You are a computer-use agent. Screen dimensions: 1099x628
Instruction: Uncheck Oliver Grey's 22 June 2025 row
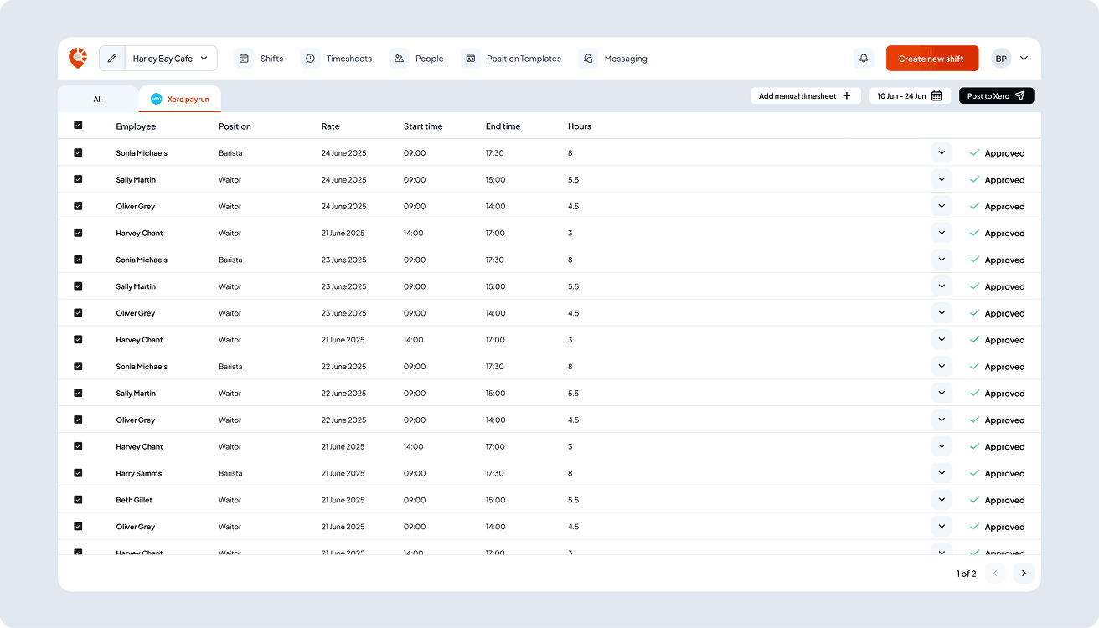pyautogui.click(x=78, y=420)
